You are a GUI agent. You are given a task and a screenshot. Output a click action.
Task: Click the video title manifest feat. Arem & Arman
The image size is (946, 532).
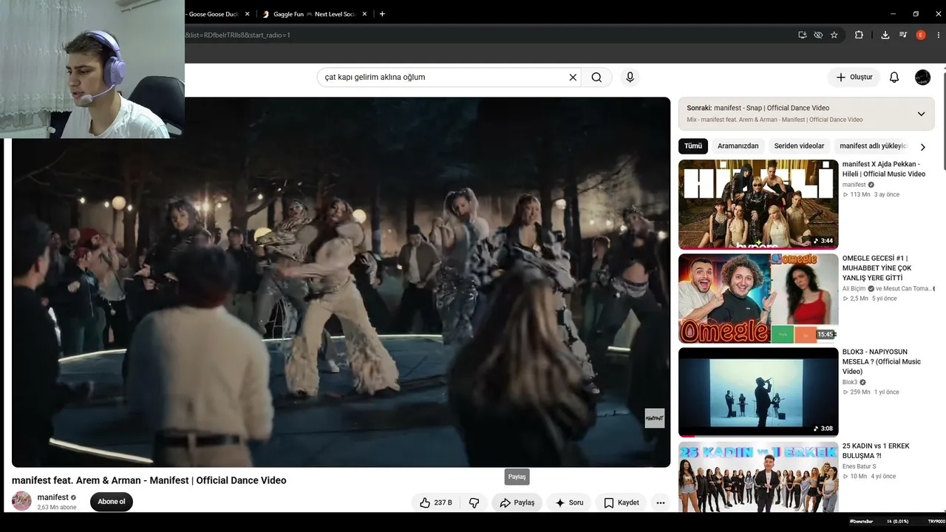coord(149,480)
